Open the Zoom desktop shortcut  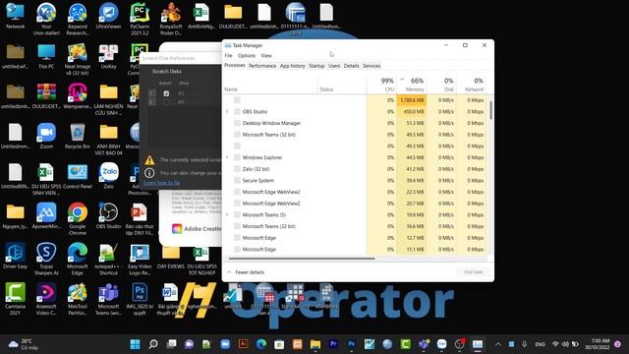[x=46, y=136]
